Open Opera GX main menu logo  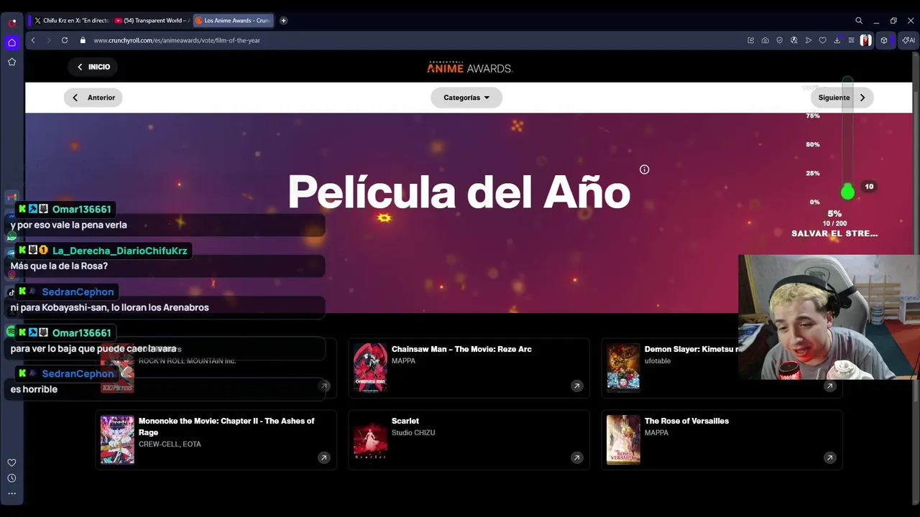point(12,22)
